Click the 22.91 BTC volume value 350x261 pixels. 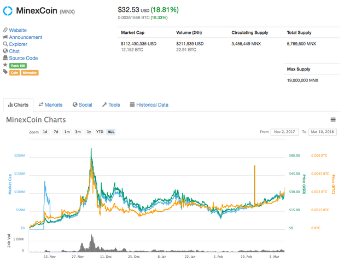pyautogui.click(x=186, y=50)
